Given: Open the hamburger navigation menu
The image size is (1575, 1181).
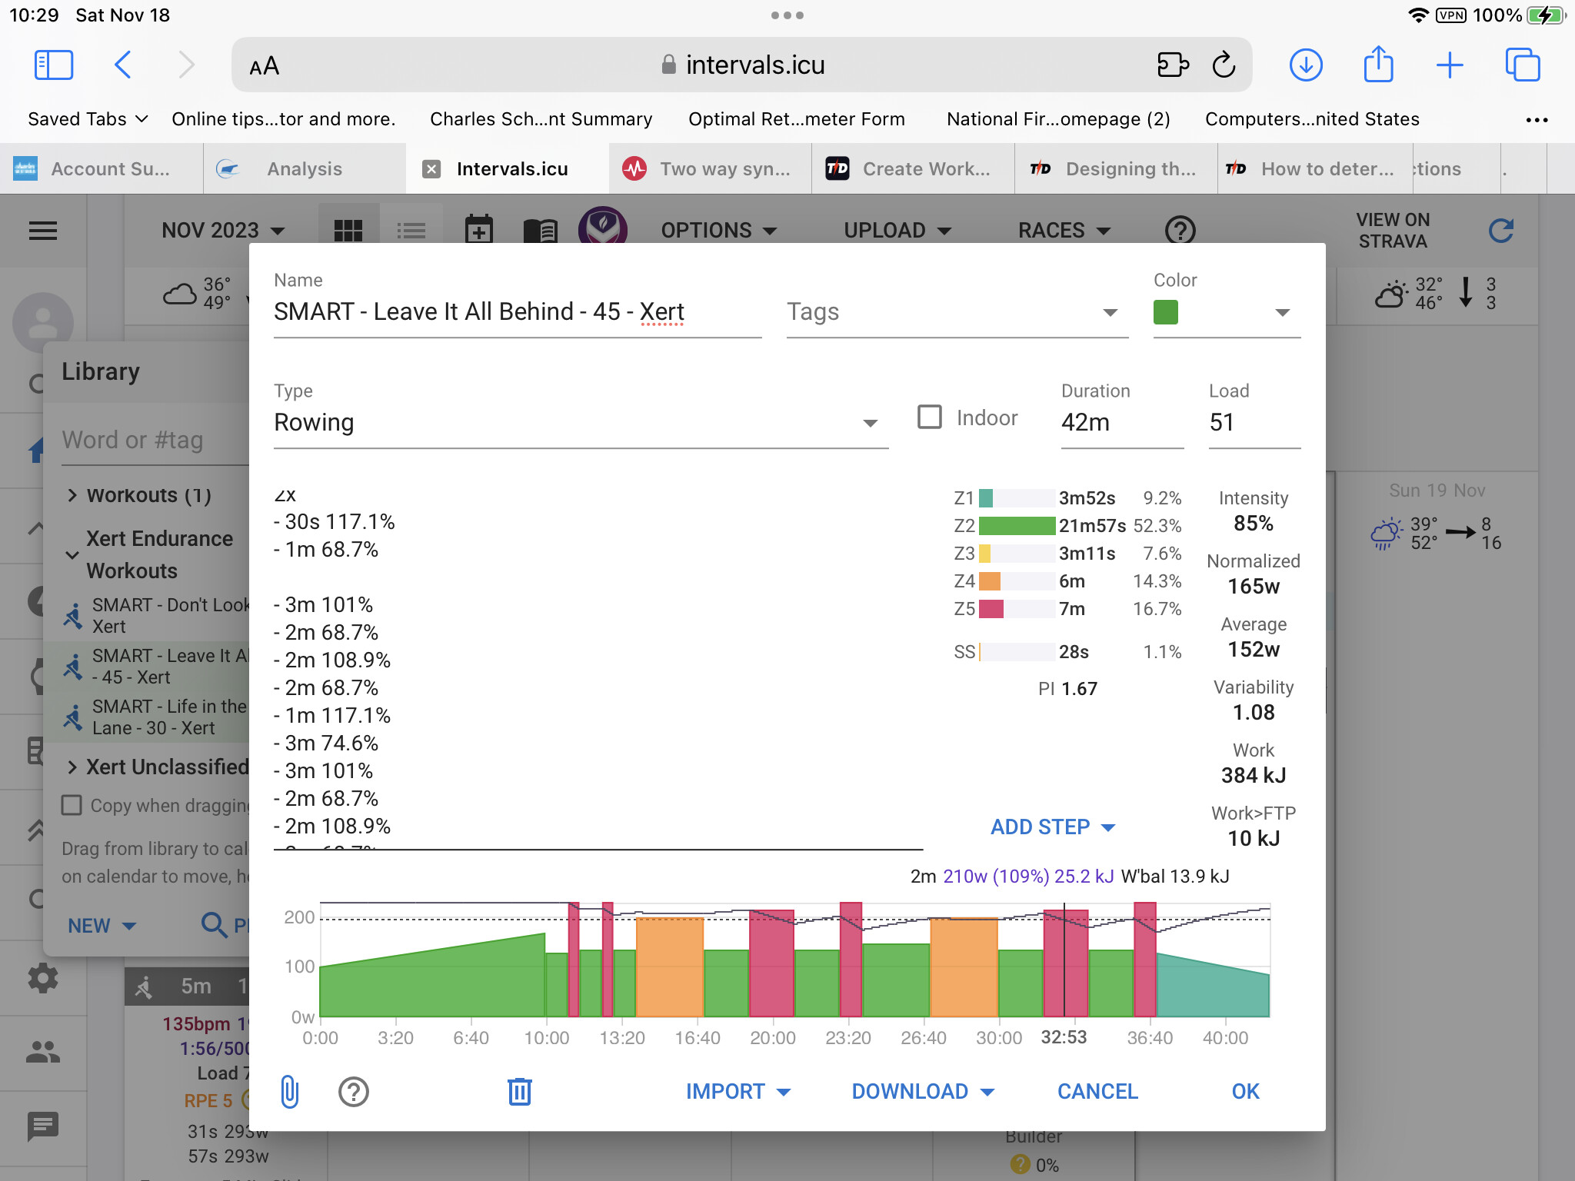Looking at the screenshot, I should (x=43, y=231).
